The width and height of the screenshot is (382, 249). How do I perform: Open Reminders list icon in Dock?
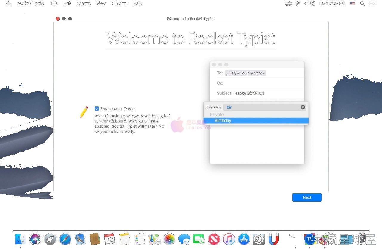[x=139, y=239]
